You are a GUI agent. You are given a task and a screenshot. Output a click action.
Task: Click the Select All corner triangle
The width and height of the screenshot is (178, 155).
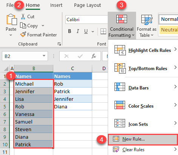tap(6, 69)
